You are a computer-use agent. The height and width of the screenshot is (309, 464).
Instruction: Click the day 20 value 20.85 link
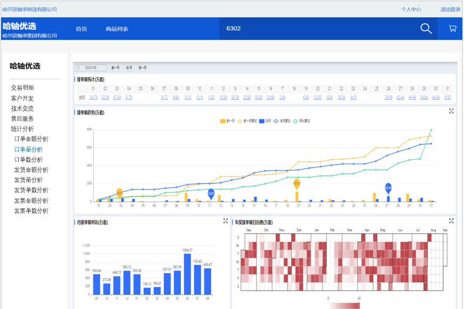click(318, 97)
